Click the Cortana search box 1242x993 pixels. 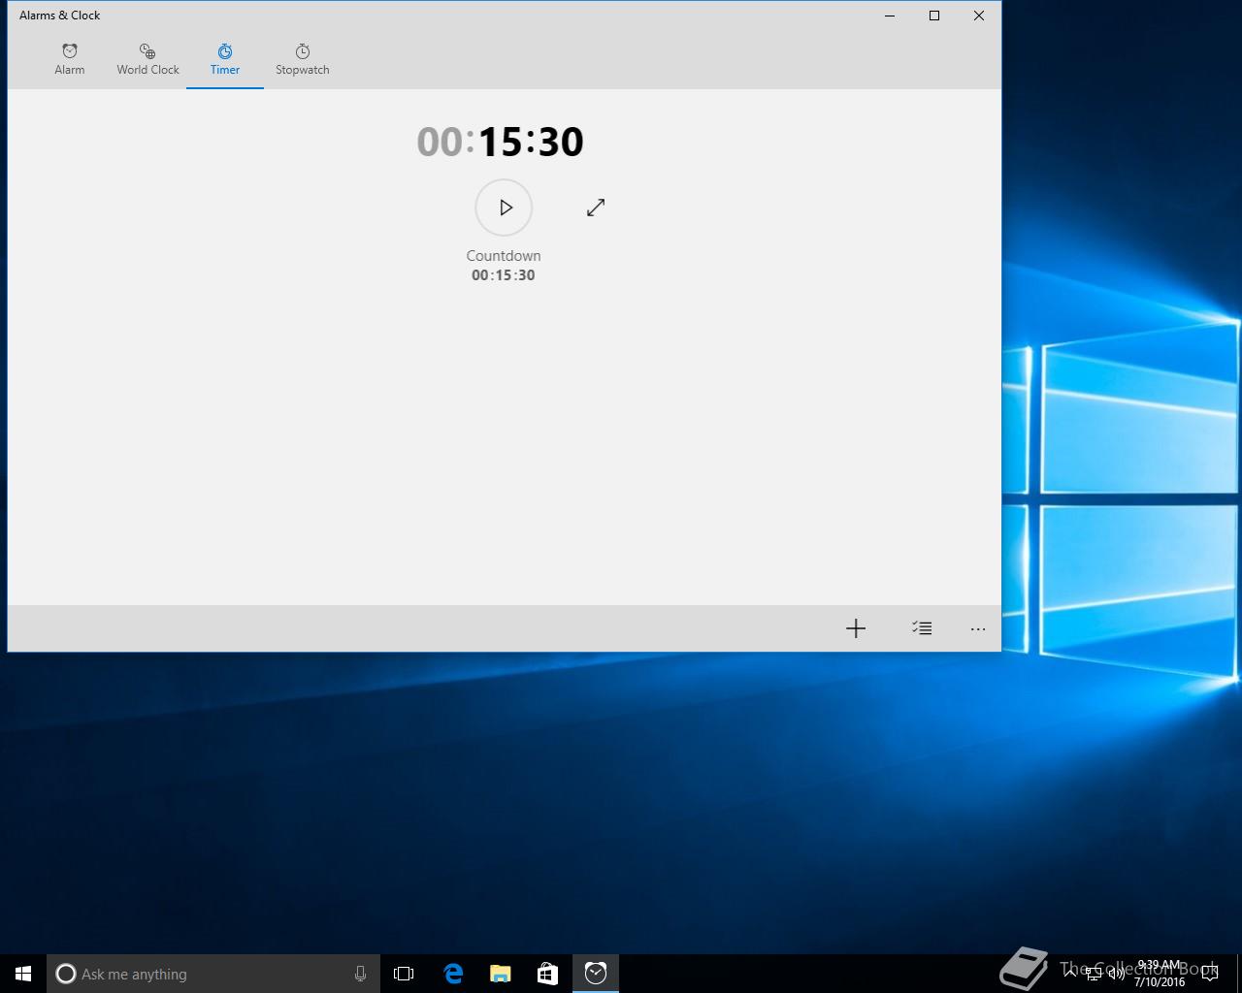coord(204,974)
